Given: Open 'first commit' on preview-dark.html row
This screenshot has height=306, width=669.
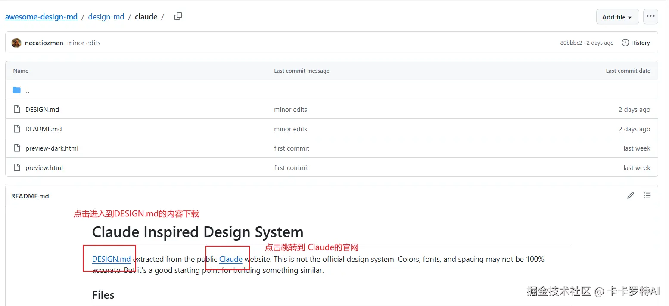Looking at the screenshot, I should (x=292, y=148).
